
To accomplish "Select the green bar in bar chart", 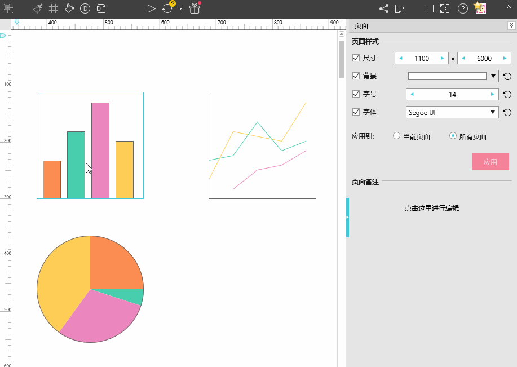I will (x=76, y=165).
